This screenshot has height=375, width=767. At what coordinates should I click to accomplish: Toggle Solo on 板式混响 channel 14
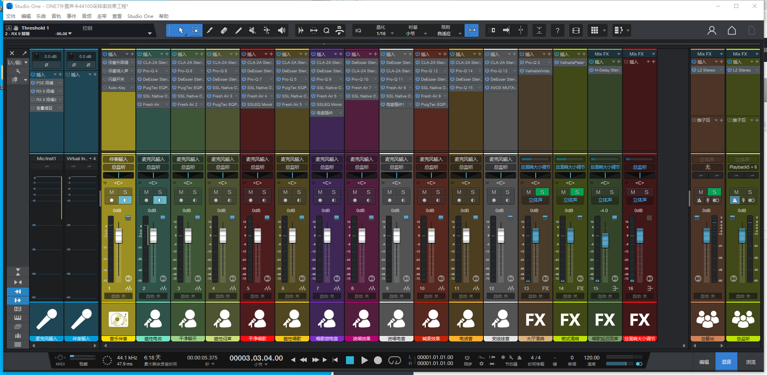tap(577, 192)
